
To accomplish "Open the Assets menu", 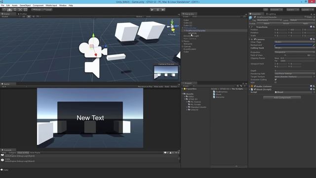I will tap(15, 5).
